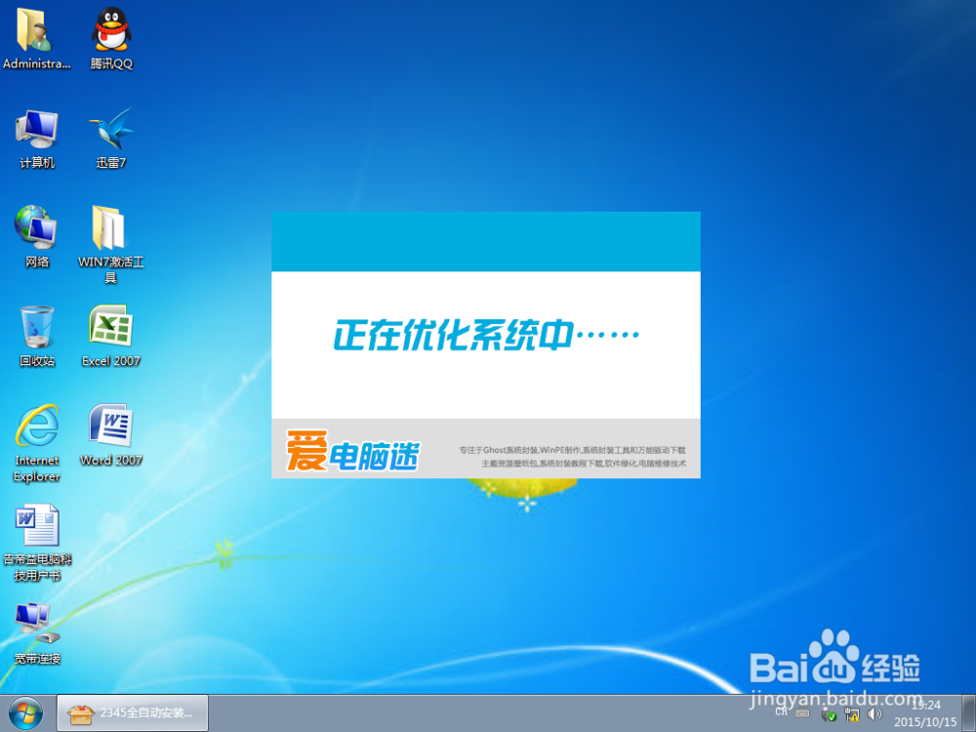Click the keyboard input tray icon
The image size is (976, 732).
[800, 712]
